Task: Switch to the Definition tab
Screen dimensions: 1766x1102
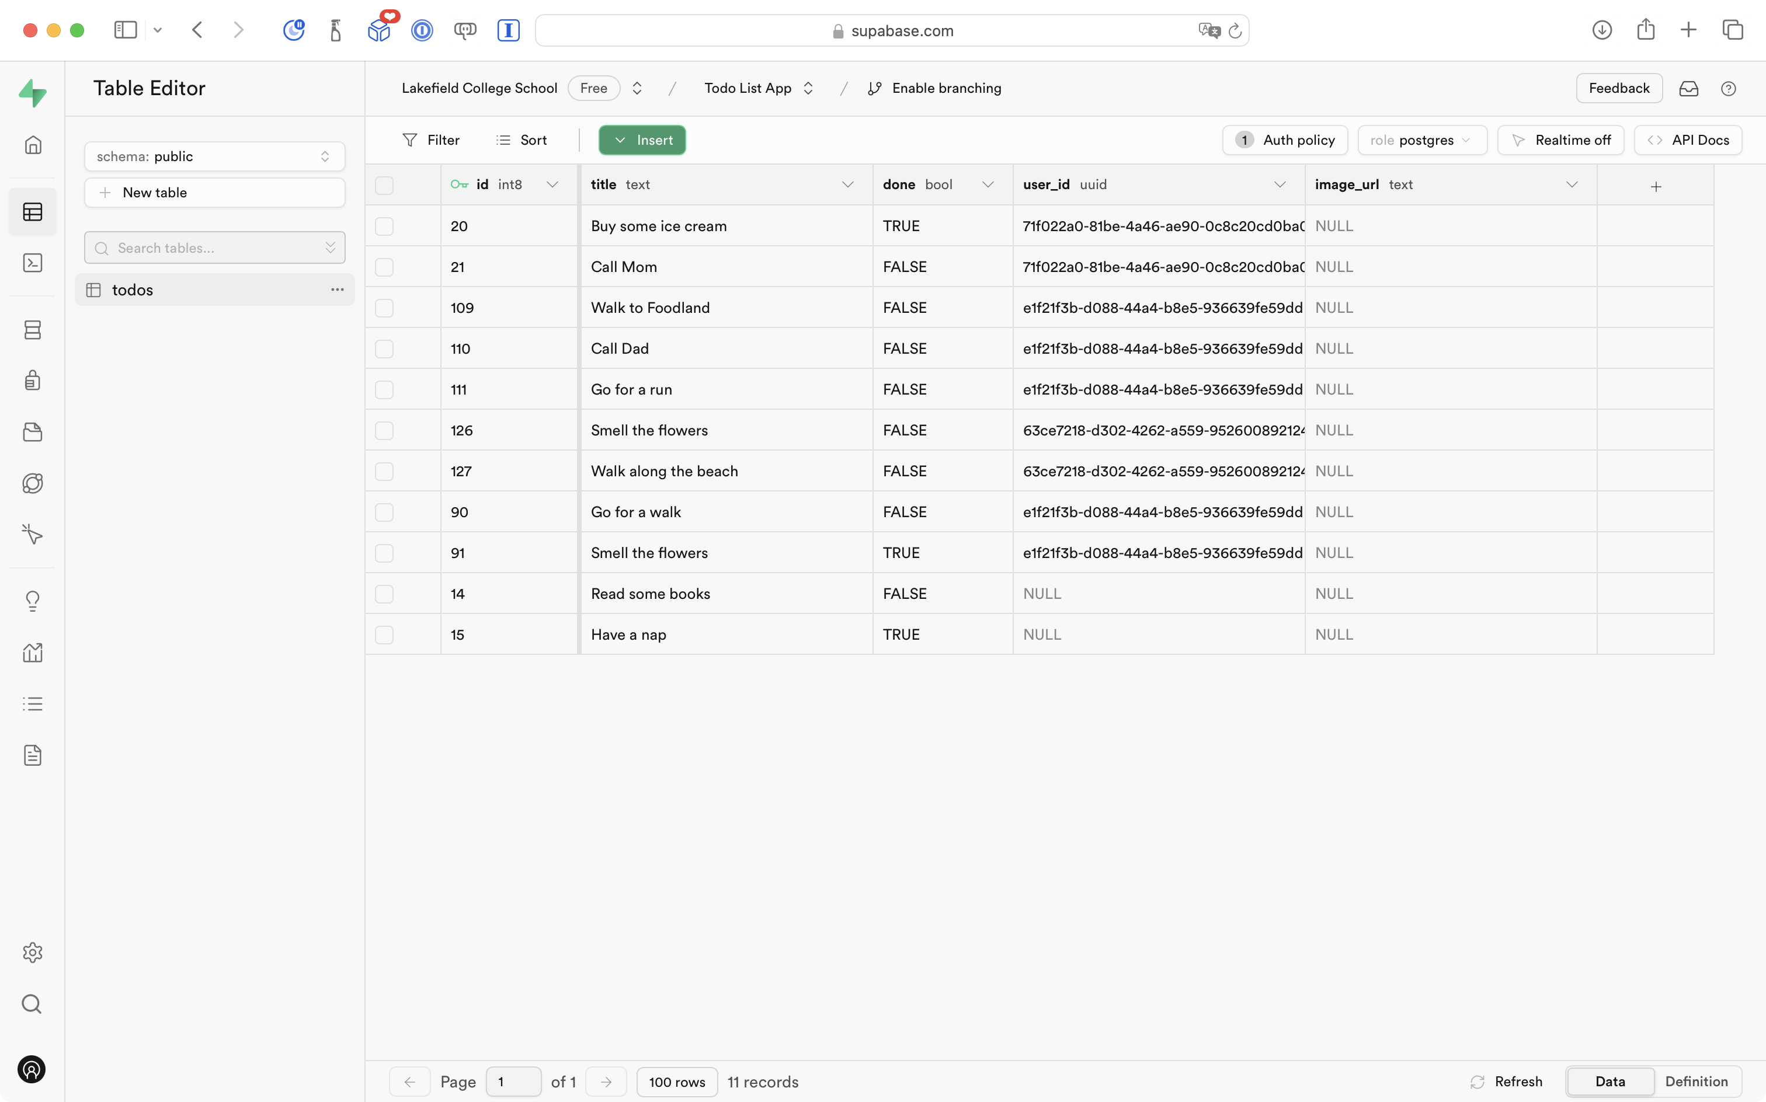Action: pyautogui.click(x=1696, y=1082)
